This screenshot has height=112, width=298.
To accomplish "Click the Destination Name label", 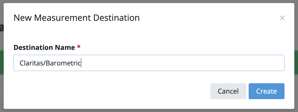I will pyautogui.click(x=44, y=47).
